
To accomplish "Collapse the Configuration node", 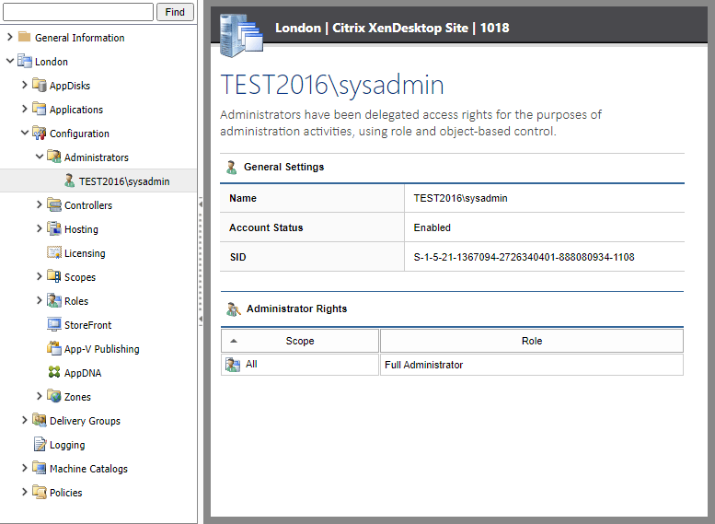I will click(25, 133).
